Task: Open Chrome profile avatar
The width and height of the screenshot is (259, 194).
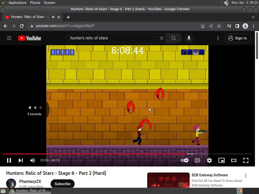Action: 245,26
